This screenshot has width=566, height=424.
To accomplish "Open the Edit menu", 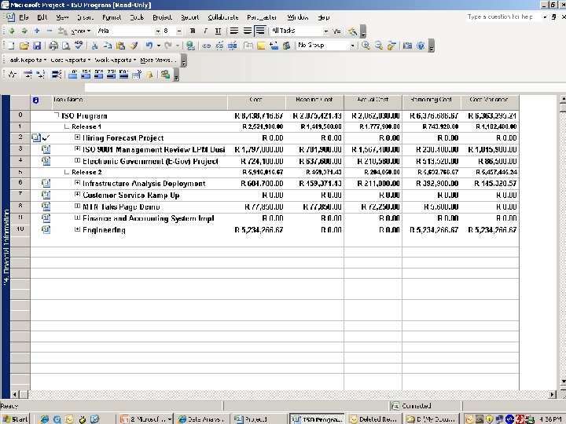I will pos(42,17).
